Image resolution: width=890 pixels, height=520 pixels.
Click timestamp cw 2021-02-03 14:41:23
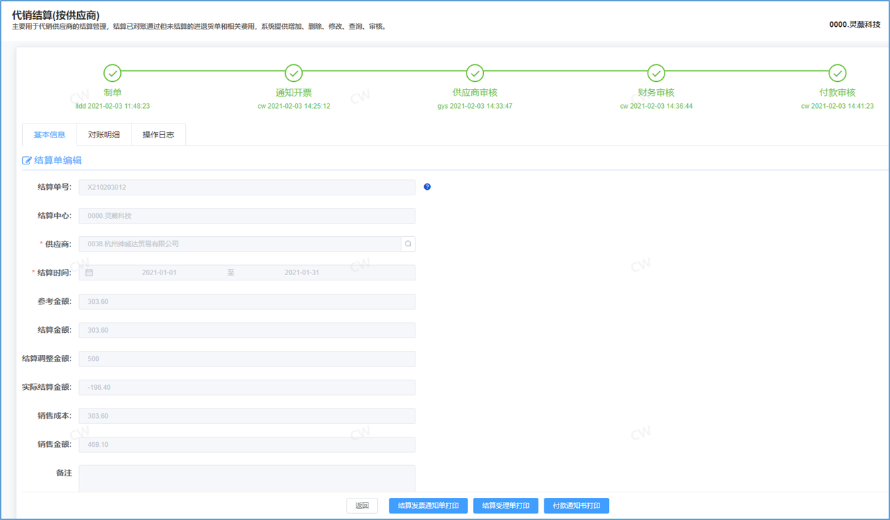(x=838, y=106)
